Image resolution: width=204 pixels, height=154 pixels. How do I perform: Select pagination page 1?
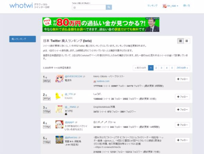(x=151, y=68)
